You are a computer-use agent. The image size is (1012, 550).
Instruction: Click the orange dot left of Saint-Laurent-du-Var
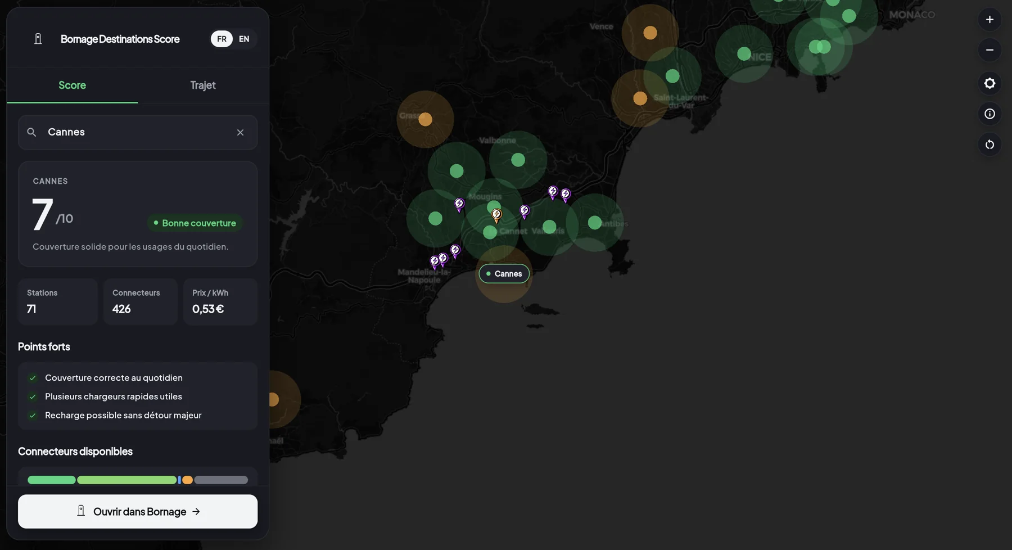[640, 98]
